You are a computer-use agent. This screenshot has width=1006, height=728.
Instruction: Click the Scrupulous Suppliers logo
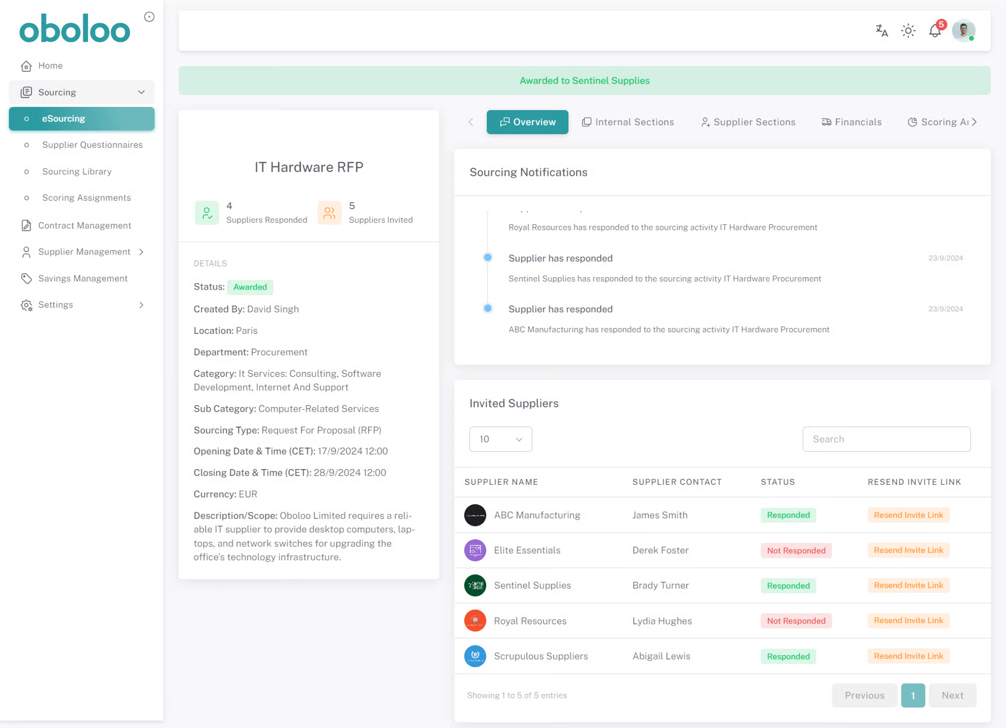coord(475,656)
